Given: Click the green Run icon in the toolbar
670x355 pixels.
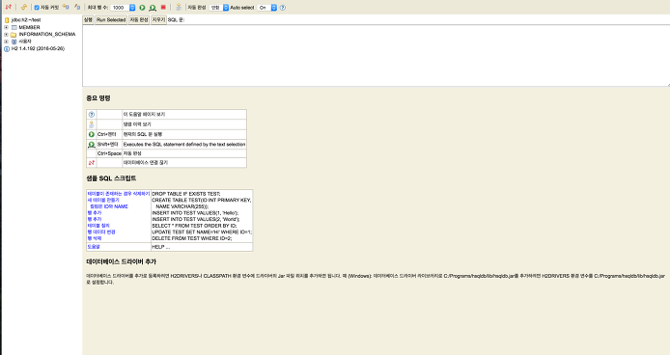Looking at the screenshot, I should (x=142, y=8).
